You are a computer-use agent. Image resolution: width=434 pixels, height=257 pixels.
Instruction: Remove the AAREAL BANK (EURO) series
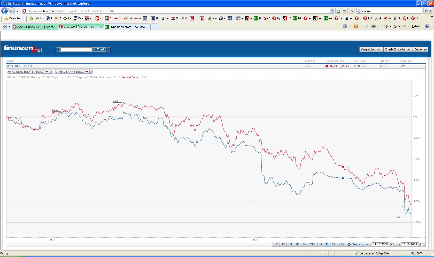click(91, 72)
